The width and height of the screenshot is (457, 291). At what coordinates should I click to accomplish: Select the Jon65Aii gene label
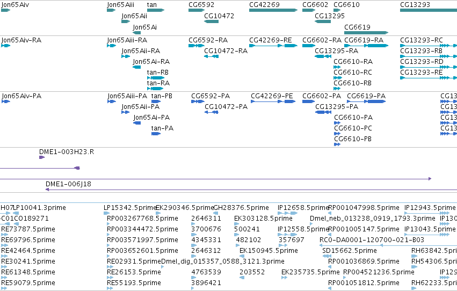(134, 16)
